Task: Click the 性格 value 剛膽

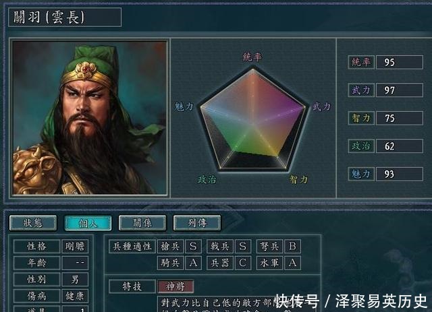Action: tap(75, 246)
